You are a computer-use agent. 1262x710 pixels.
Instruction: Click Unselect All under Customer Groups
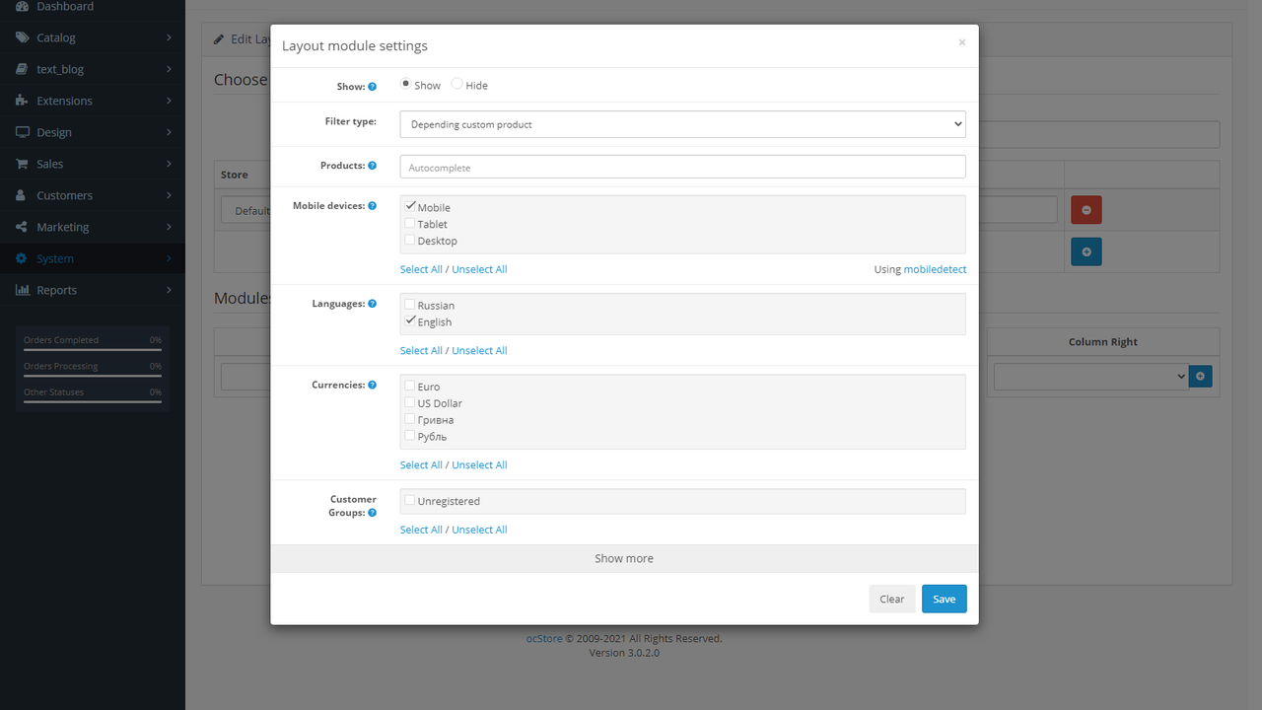coord(479,530)
